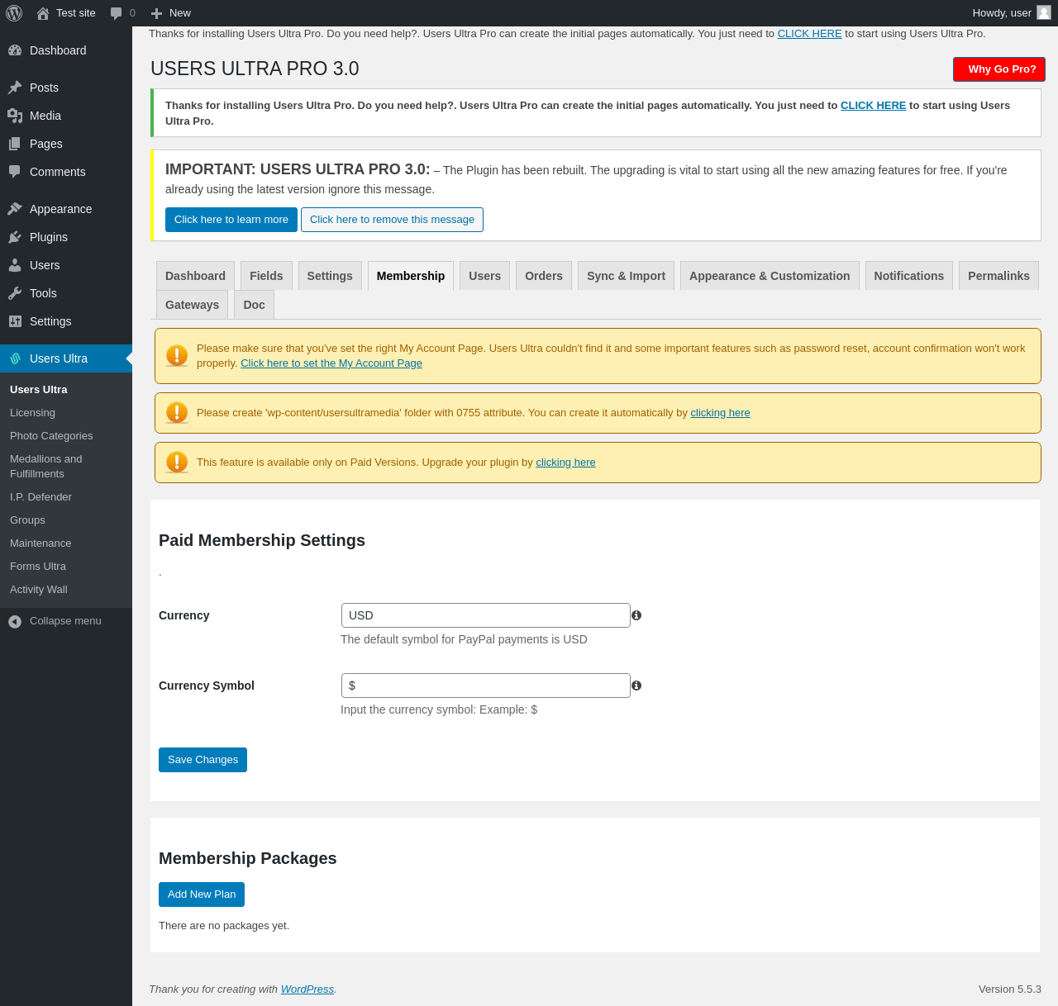1058x1006 pixels.
Task: Click the Settings sliders icon in sidebar
Action: coord(15,321)
